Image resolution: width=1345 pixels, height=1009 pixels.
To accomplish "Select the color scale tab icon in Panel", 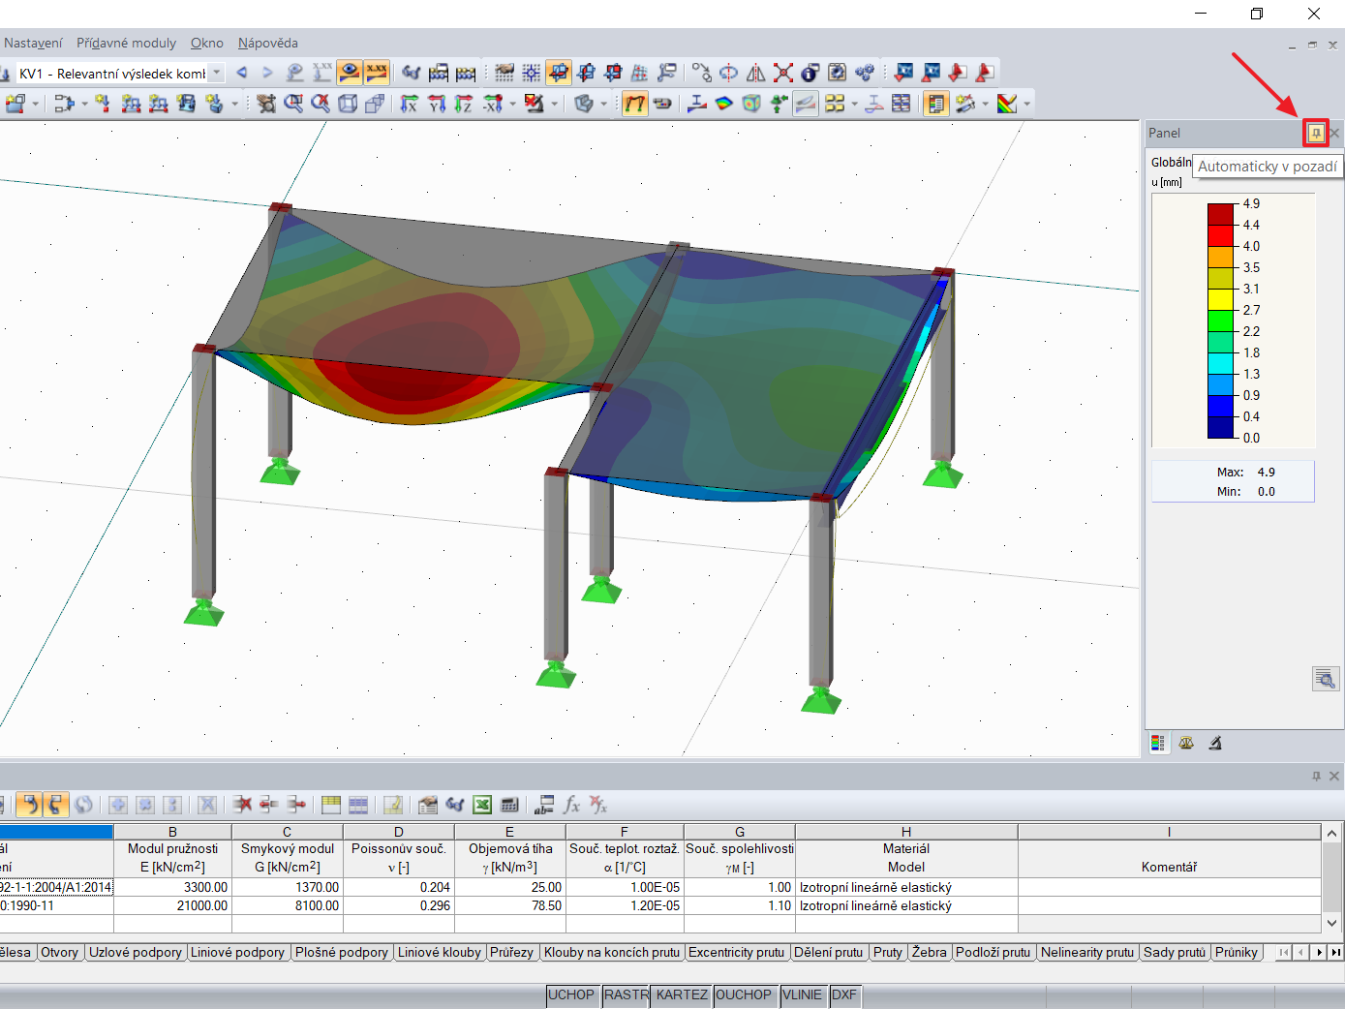I will click(1158, 743).
